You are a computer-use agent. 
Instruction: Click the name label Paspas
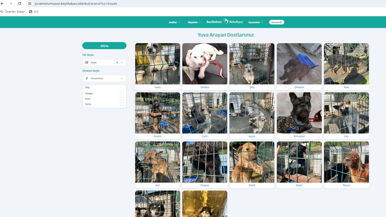pyautogui.click(x=205, y=185)
